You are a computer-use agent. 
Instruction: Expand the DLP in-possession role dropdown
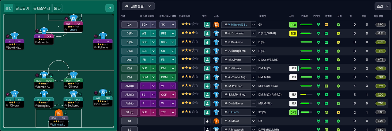[x=153, y=68]
